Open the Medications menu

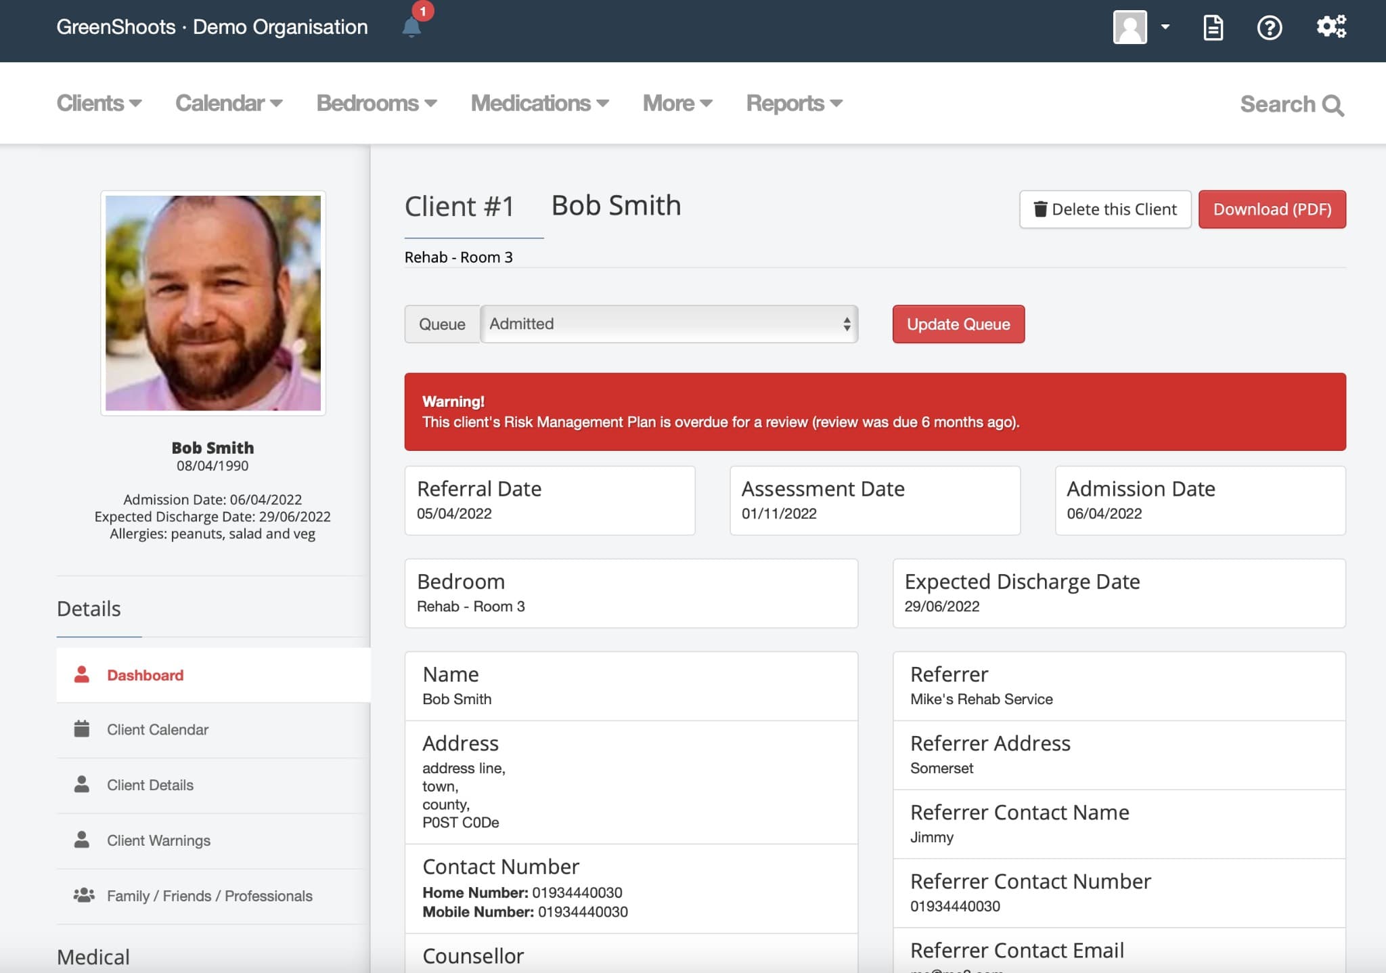coord(539,103)
